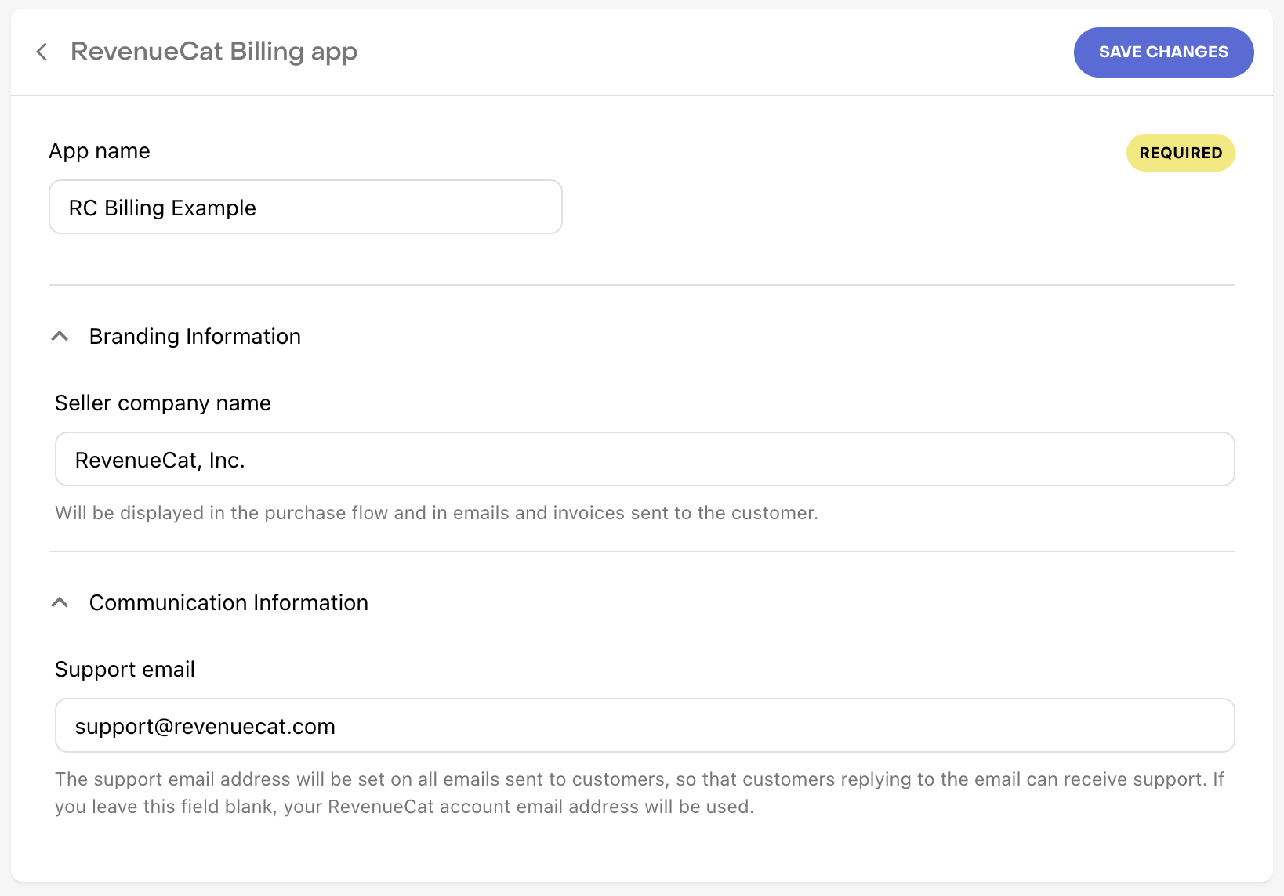Click the Support email label
The image size is (1284, 896).
click(125, 669)
